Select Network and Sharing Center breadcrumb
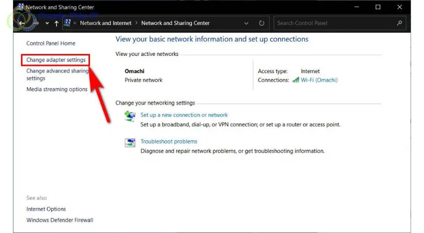Viewport: 424px width, 233px height. tap(175, 23)
